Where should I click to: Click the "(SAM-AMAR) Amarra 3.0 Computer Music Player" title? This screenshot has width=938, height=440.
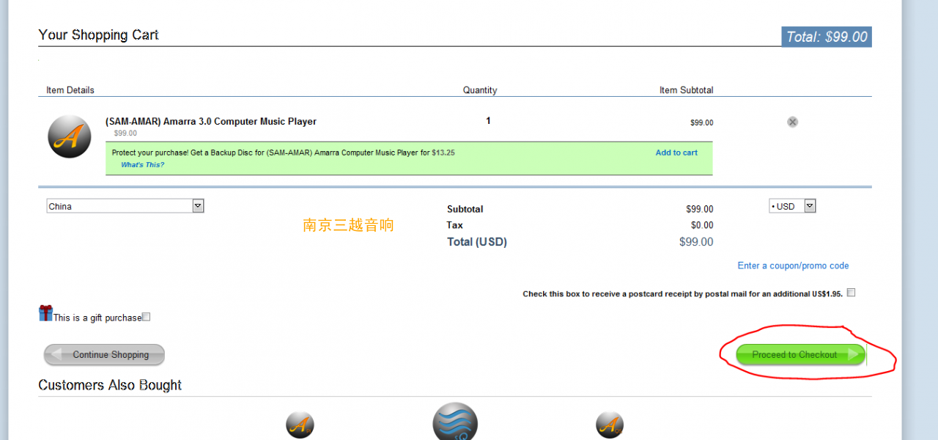click(211, 121)
